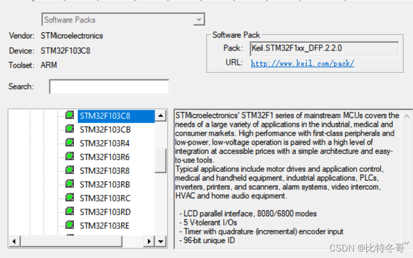The image size is (413, 258).
Task: Click the chip icon beside STM32F103CB
Action: click(69, 129)
